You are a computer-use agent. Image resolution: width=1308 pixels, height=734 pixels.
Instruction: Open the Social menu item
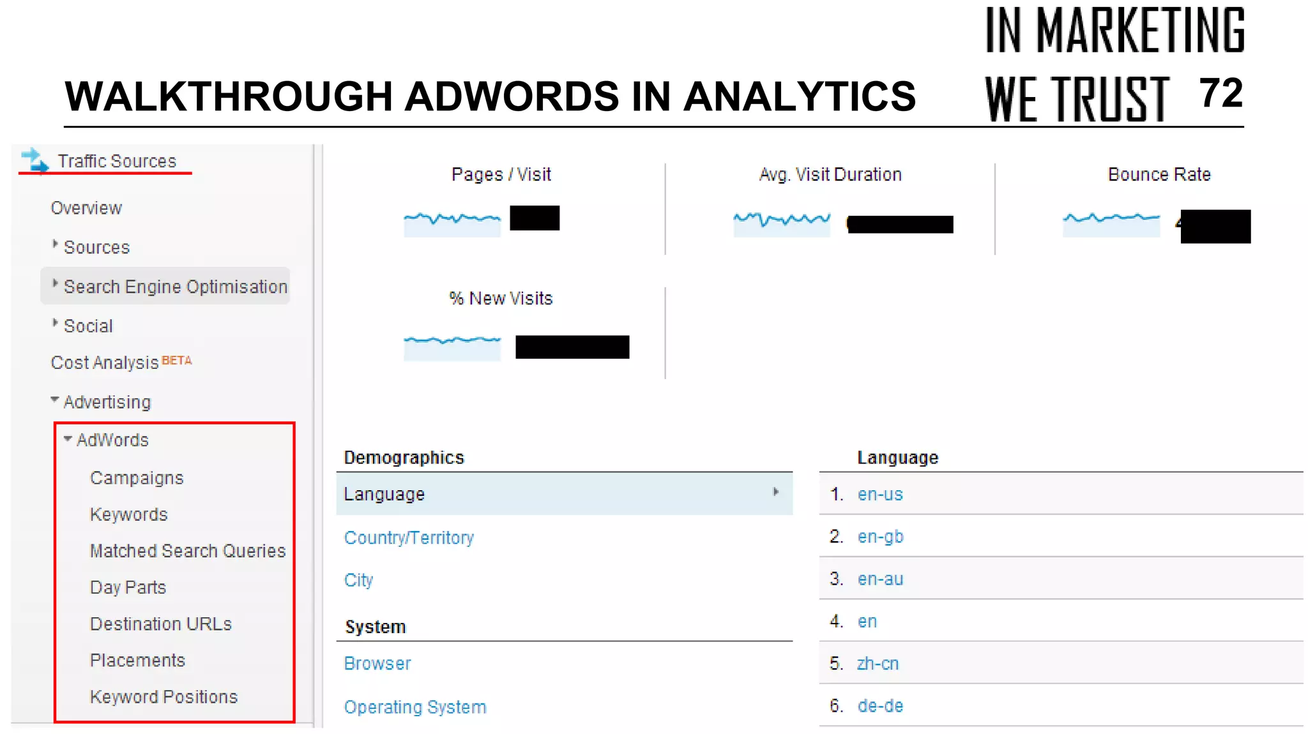click(x=88, y=326)
